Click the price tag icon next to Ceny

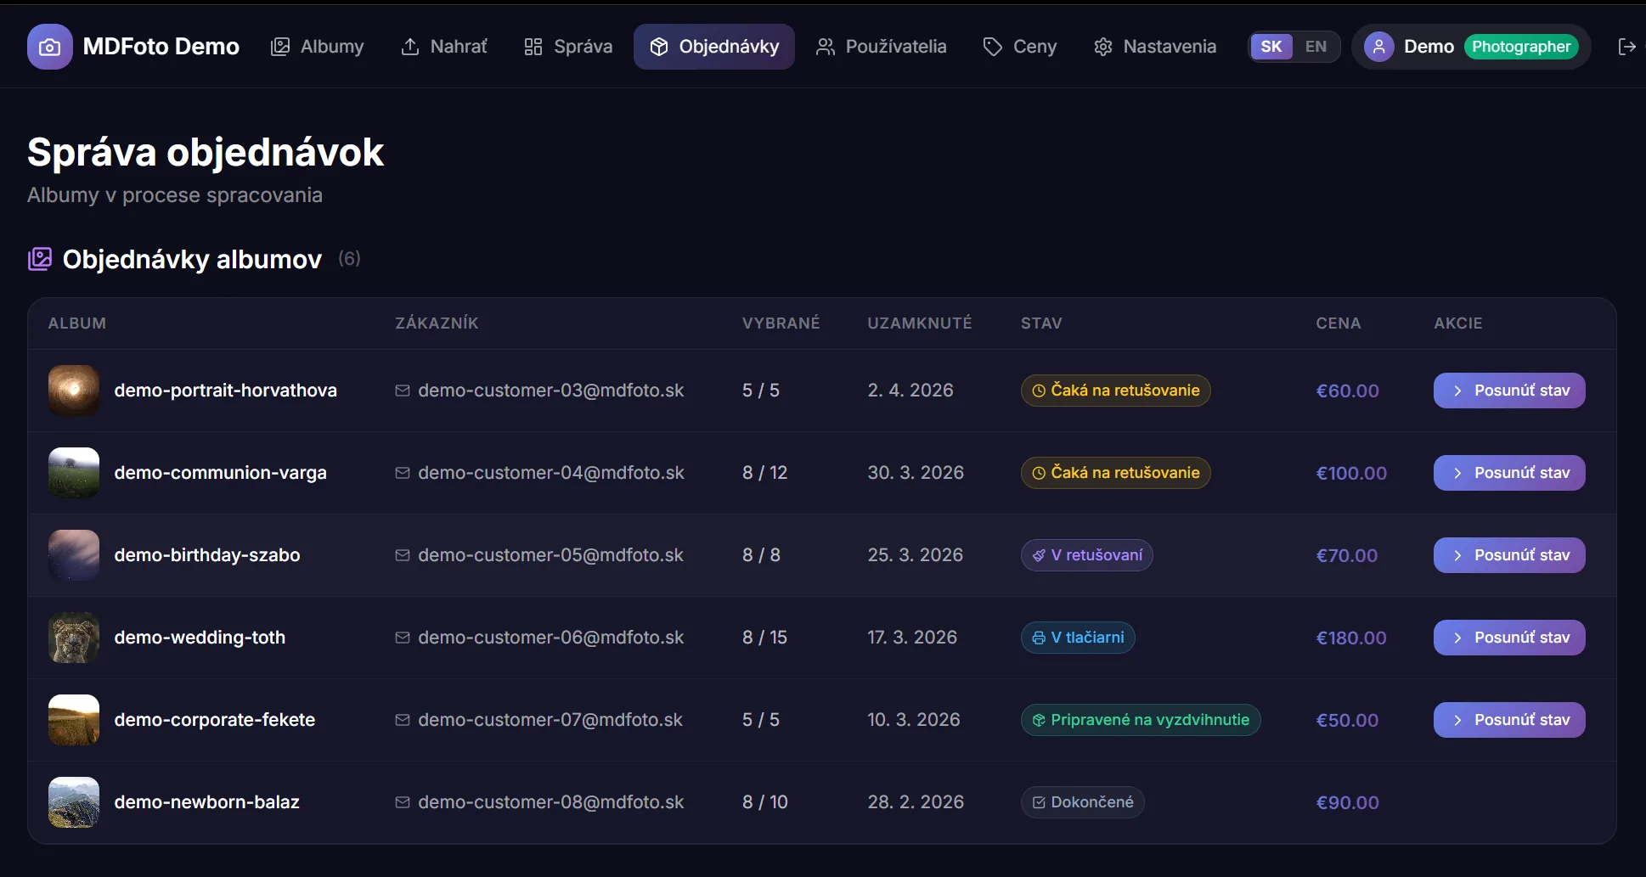[992, 47]
